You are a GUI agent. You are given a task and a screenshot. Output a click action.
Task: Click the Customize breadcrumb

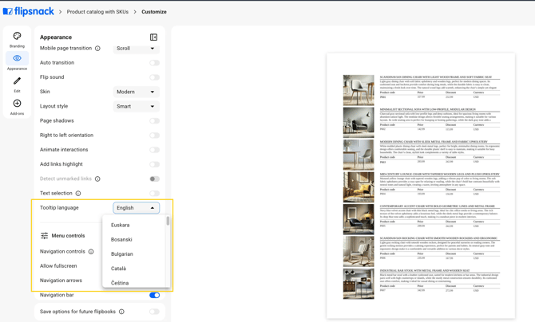click(154, 12)
